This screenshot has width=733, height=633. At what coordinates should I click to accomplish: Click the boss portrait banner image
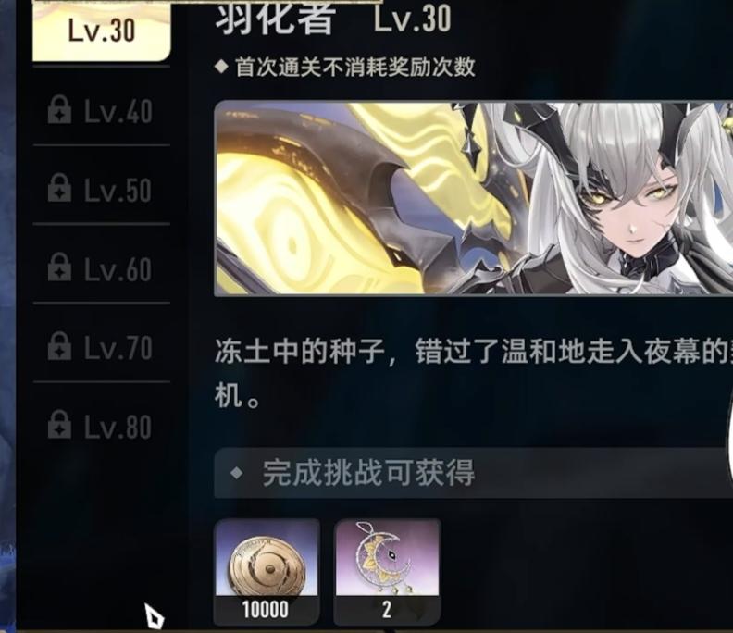pyautogui.click(x=473, y=198)
